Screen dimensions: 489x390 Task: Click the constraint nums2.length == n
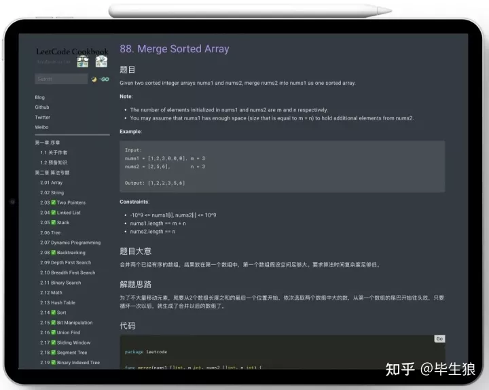pos(153,232)
